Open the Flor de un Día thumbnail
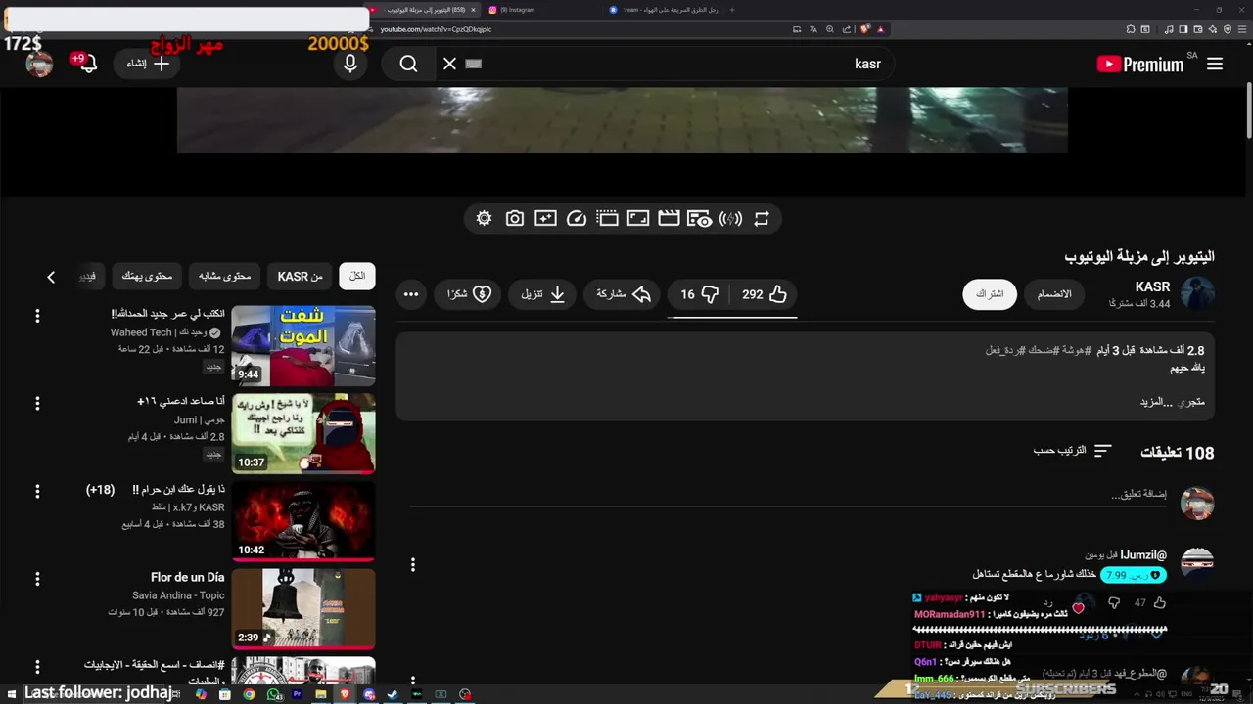Viewport: 1253px width, 704px height. [x=303, y=608]
